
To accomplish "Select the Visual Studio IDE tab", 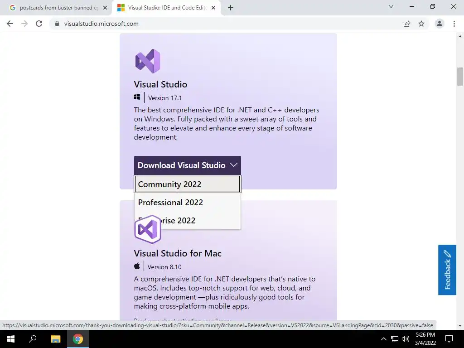I will tap(166, 8).
